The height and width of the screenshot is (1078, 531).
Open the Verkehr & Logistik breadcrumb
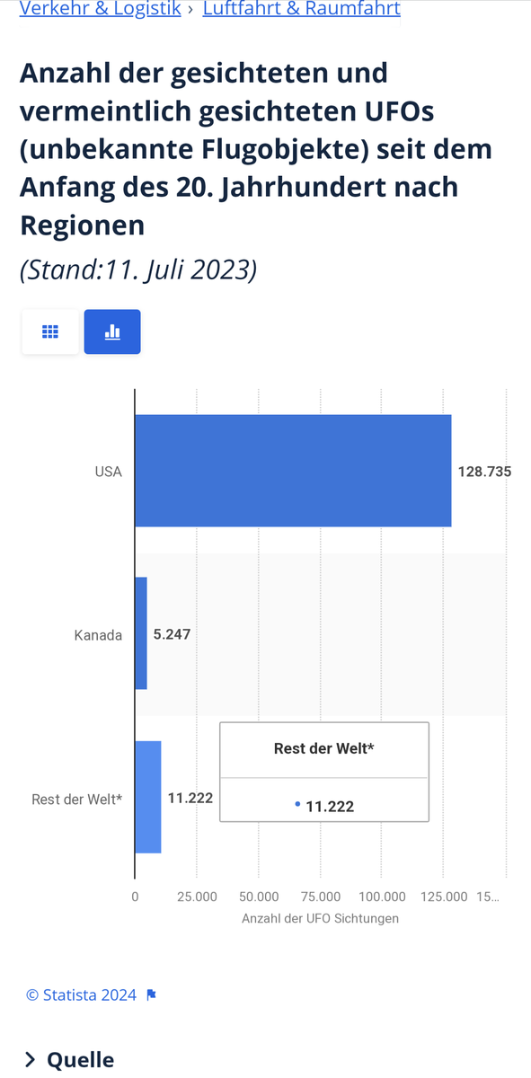[100, 9]
